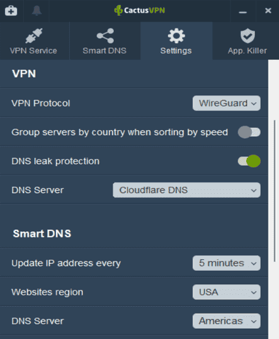Close the CactusVPN window
Image resolution: width=279 pixels, height=339 pixels.
tap(268, 11)
